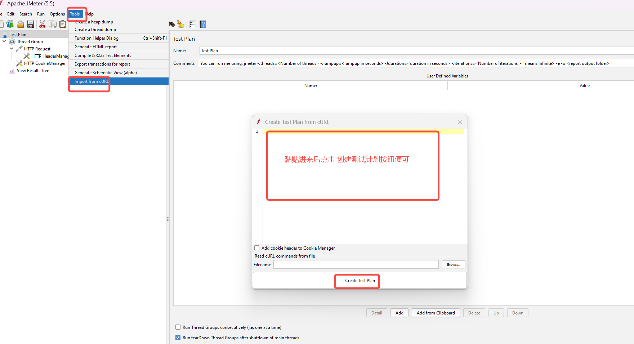
Task: Select the HTTP HeaderManager tree node
Action: tap(50, 56)
